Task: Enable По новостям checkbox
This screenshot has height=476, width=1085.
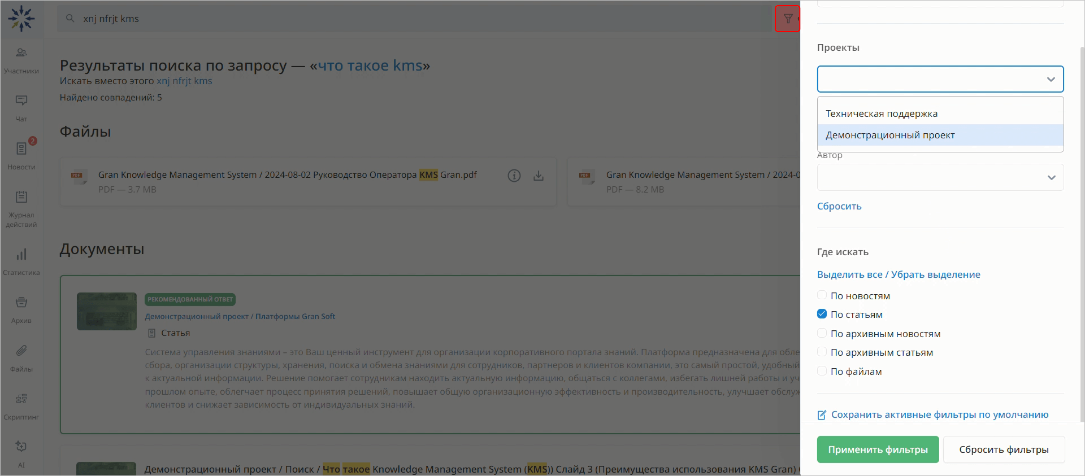Action: pyautogui.click(x=822, y=295)
